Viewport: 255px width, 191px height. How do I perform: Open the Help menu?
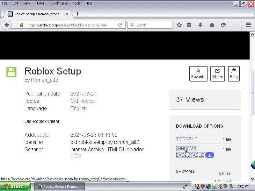tap(89, 3)
